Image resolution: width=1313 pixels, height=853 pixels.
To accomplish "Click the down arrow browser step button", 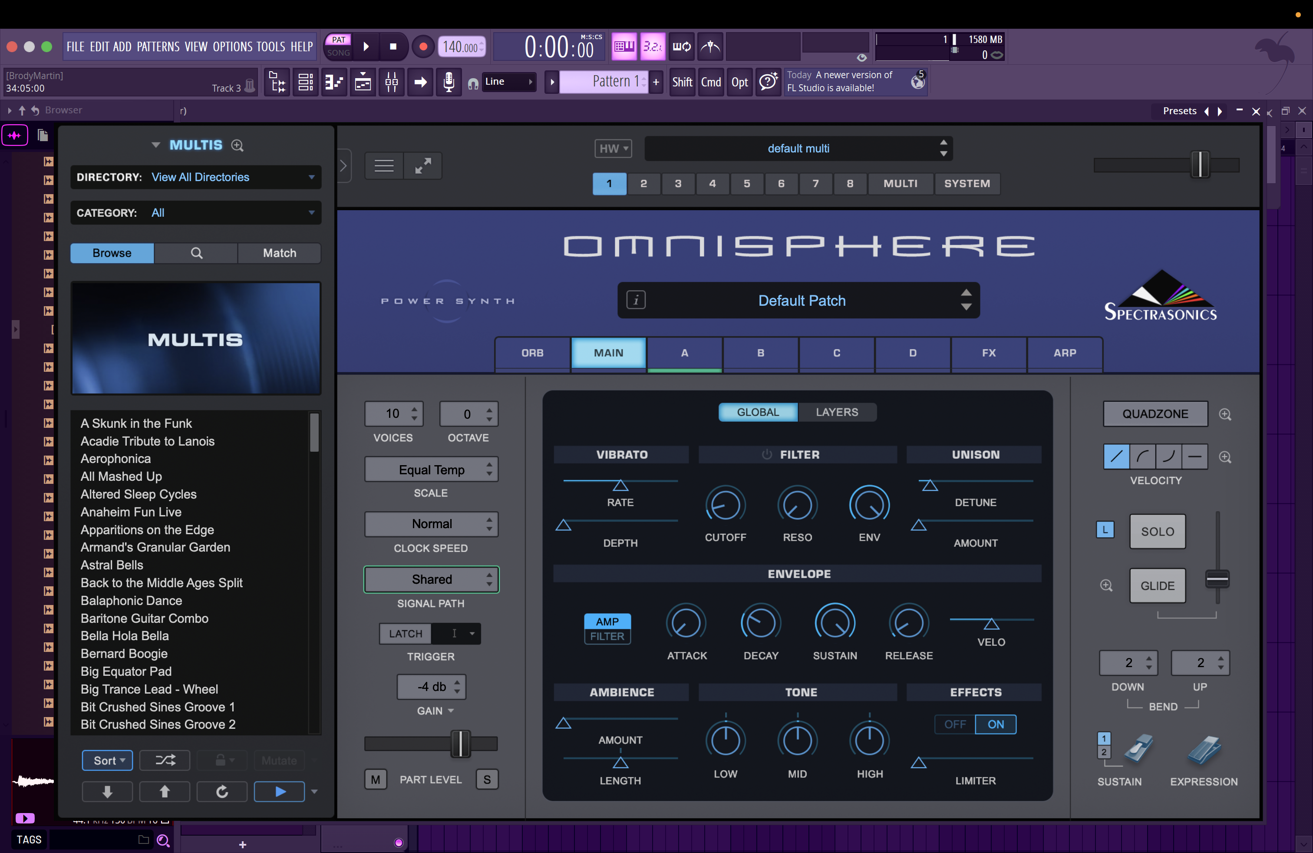I will [107, 792].
